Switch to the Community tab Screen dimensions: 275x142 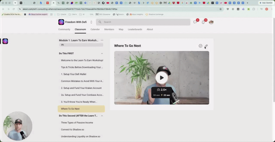64,29
